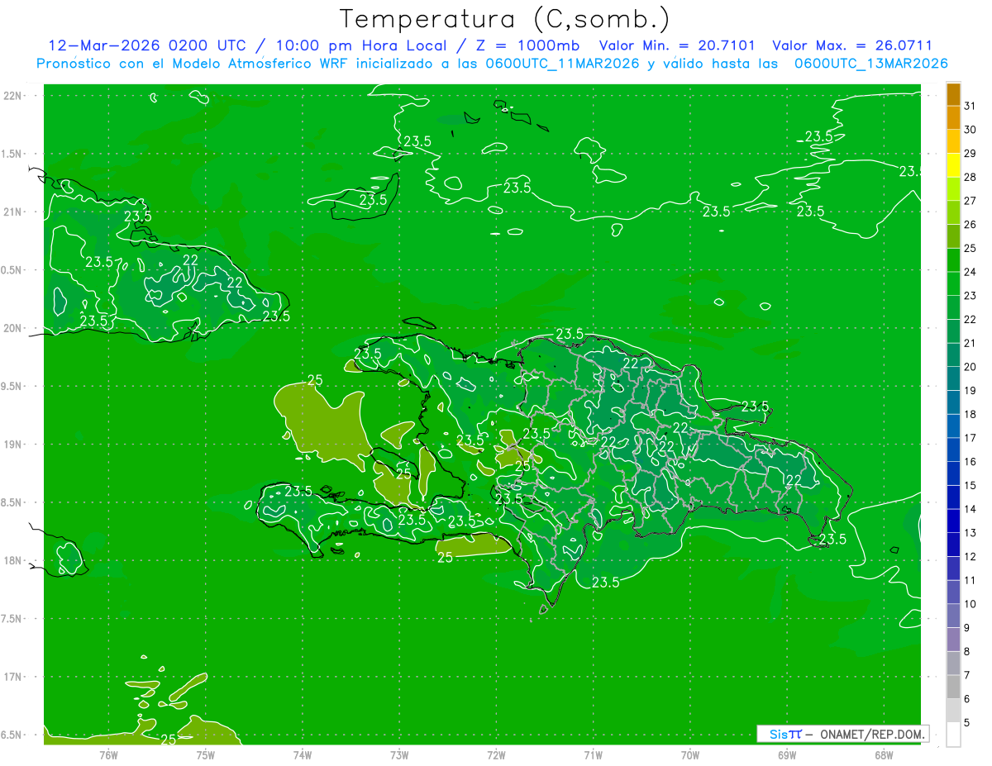Click the blue legend swatch between 15 and 16
This screenshot has width=992, height=766.
(x=953, y=473)
